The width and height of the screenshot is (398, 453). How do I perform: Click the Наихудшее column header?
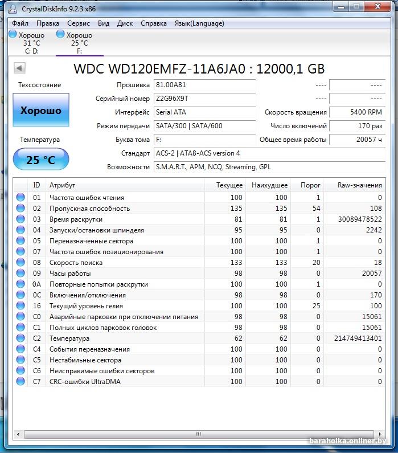tap(268, 185)
